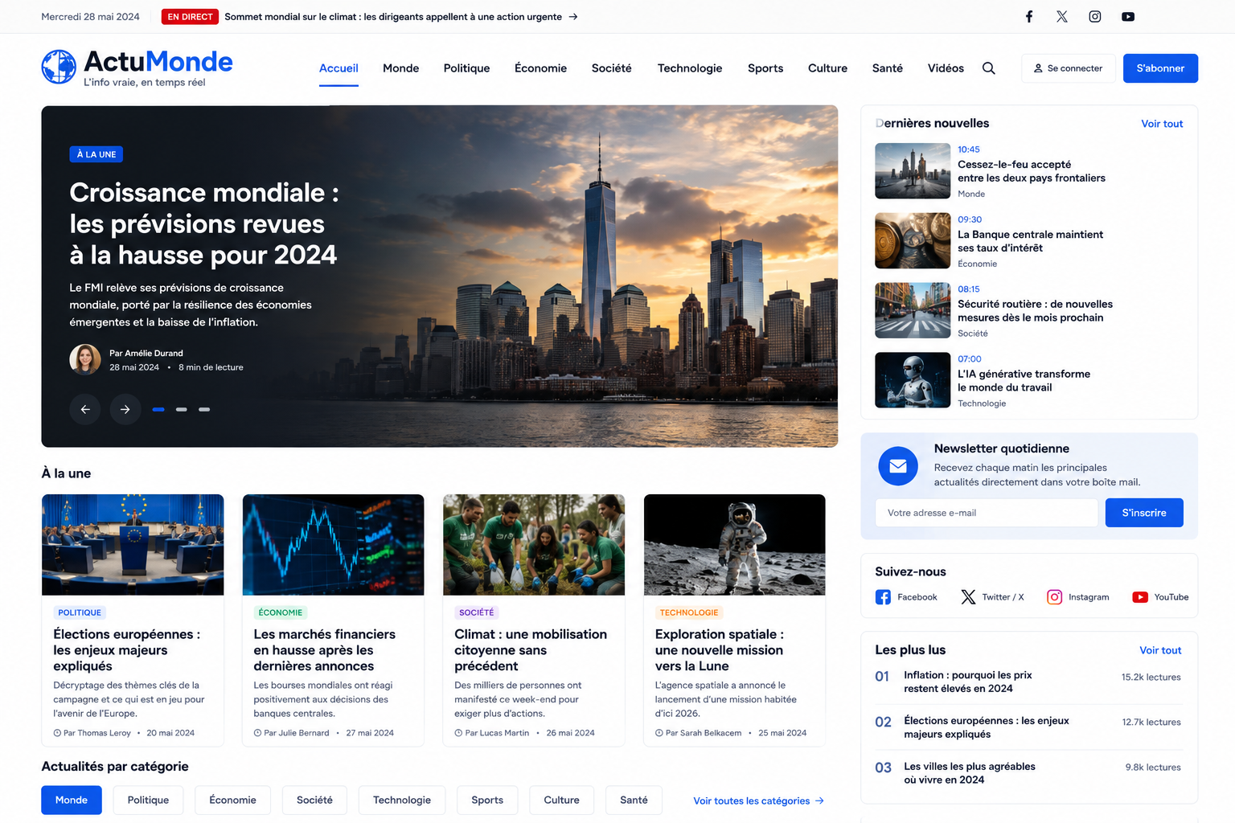Select the first hero carousel dot
The image size is (1235, 823).
(x=158, y=409)
